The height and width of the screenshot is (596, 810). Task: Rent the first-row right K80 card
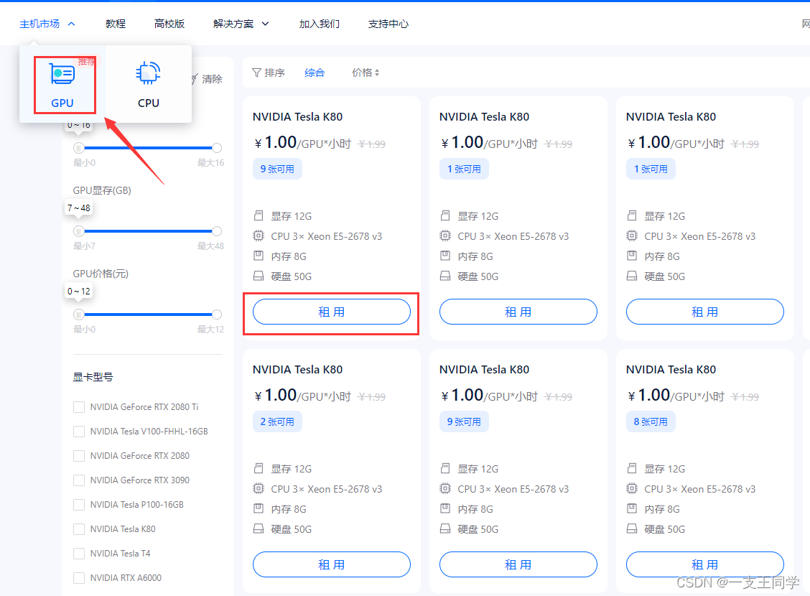tap(704, 312)
